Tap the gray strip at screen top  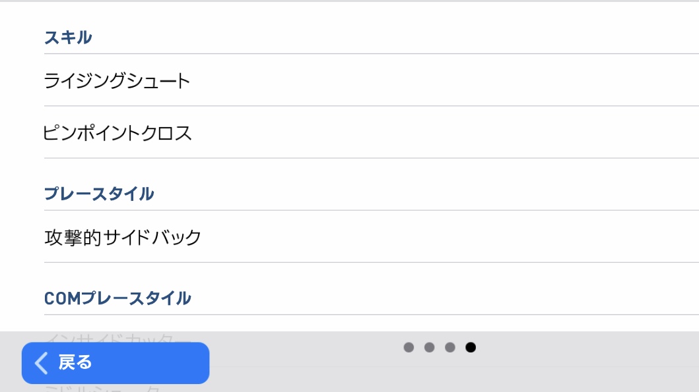tap(350, 1)
